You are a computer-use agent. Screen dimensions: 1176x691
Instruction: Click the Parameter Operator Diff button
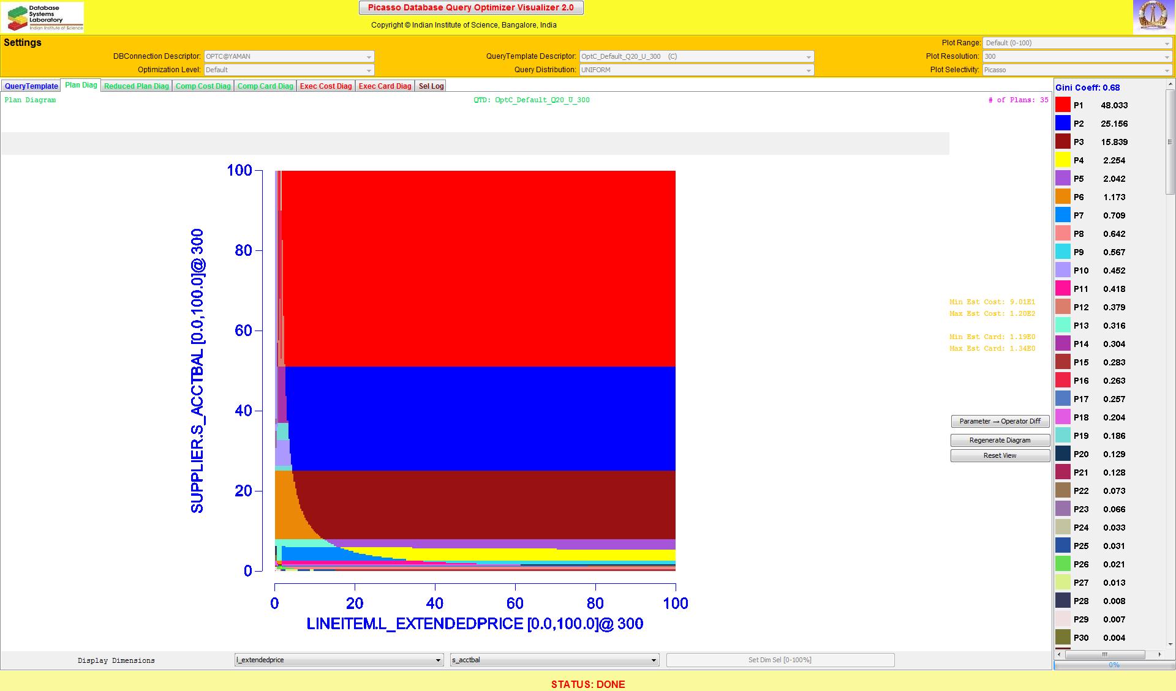click(x=1000, y=421)
